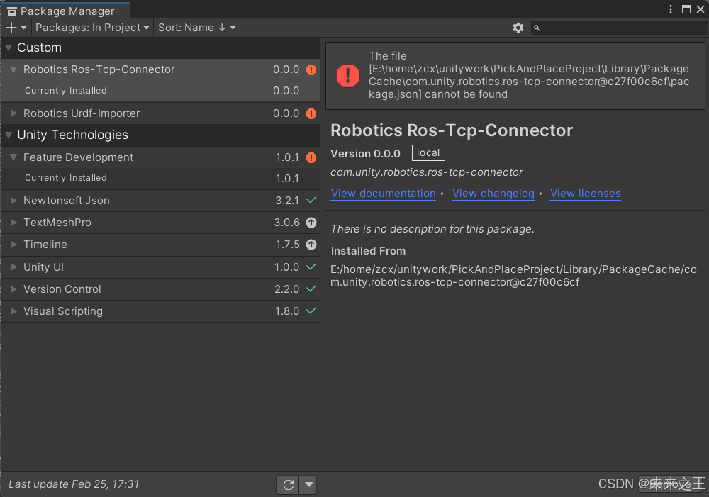Click the update arrow icon beside Timeline
Image resolution: width=709 pixels, height=497 pixels.
[311, 245]
